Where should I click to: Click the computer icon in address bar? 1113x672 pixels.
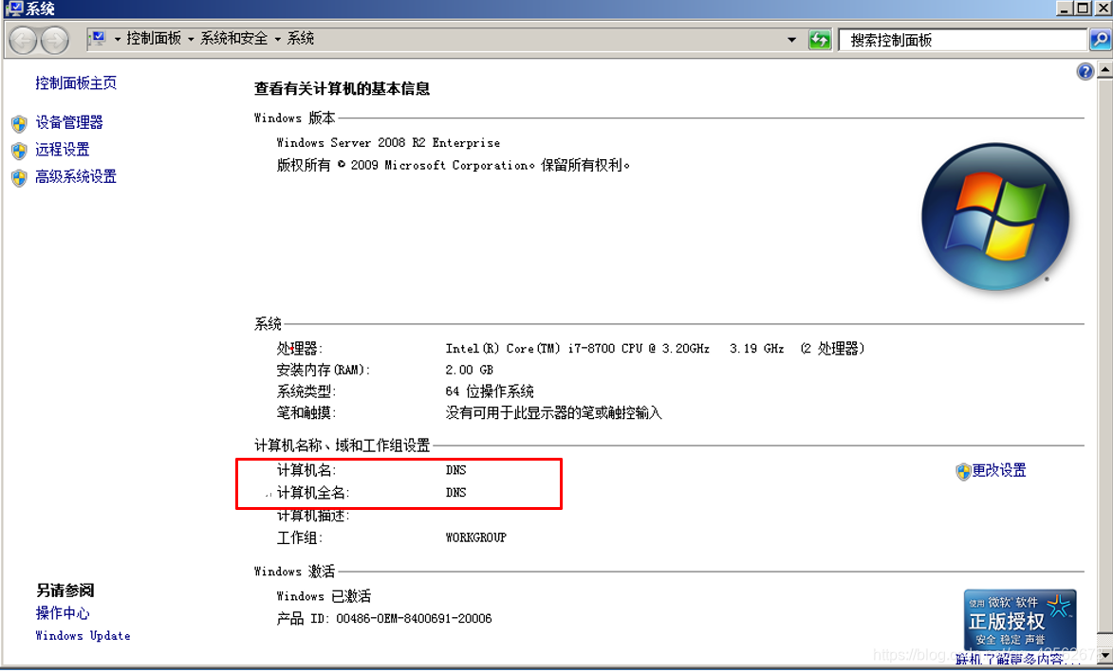tap(97, 38)
